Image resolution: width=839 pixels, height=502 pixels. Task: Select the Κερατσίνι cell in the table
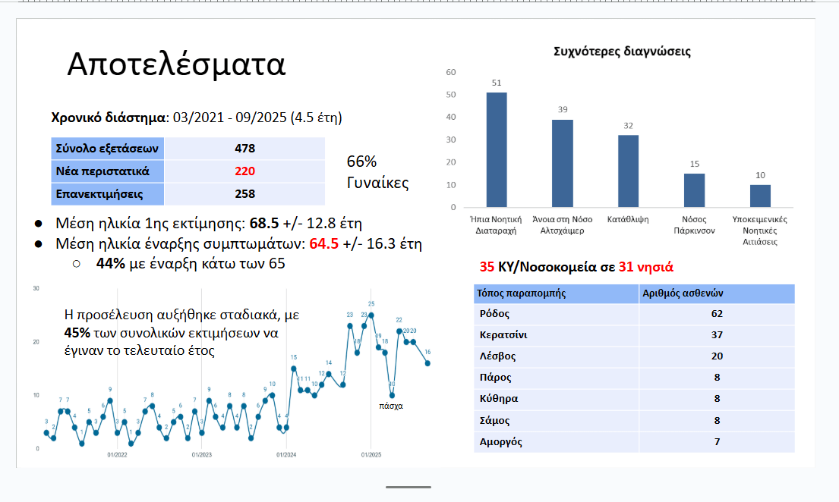coord(556,335)
